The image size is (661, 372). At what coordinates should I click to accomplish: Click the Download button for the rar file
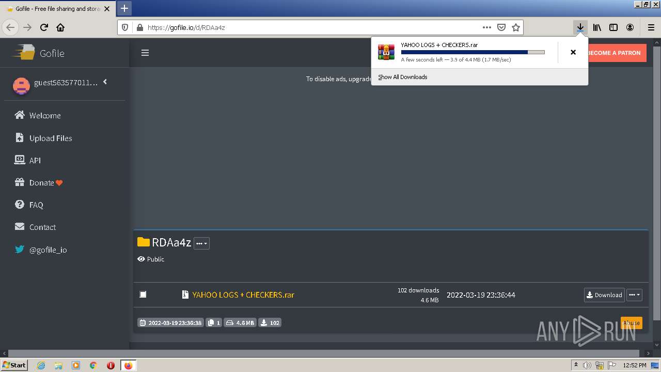(604, 295)
